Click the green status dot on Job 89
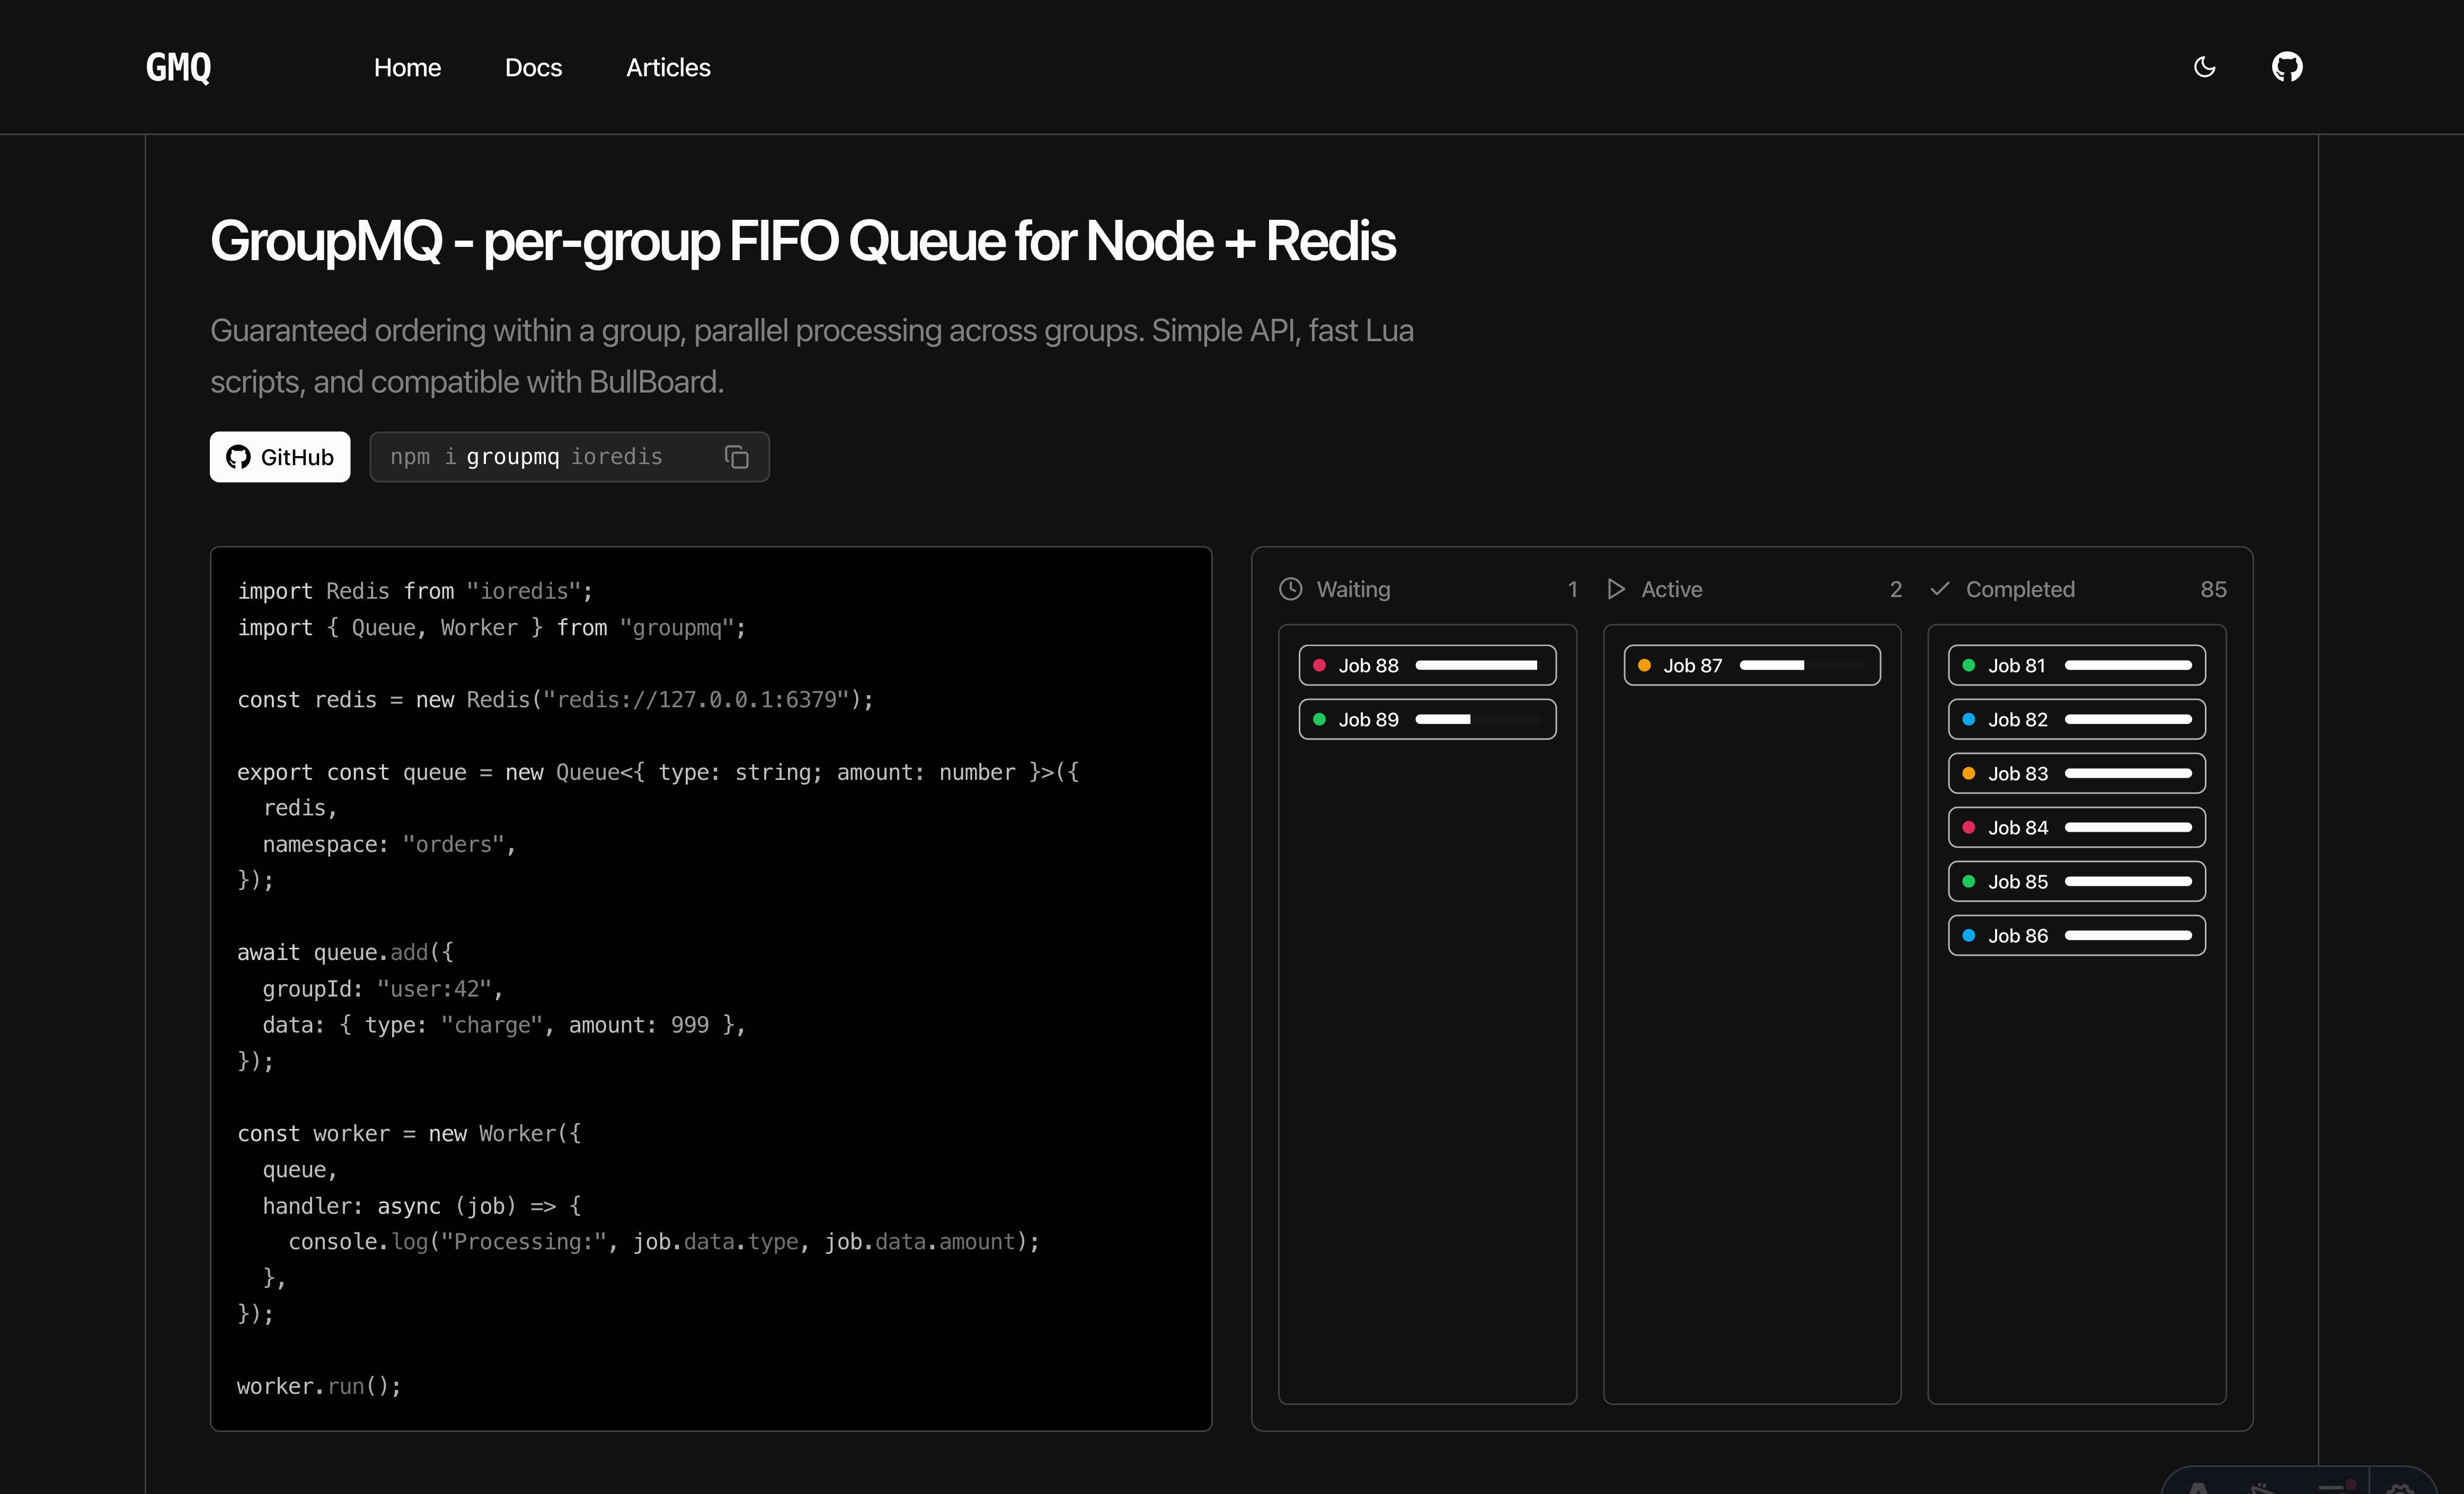2464x1494 pixels. [1319, 718]
